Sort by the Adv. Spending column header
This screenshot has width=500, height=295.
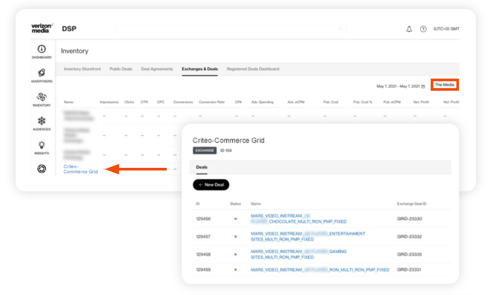tap(262, 102)
